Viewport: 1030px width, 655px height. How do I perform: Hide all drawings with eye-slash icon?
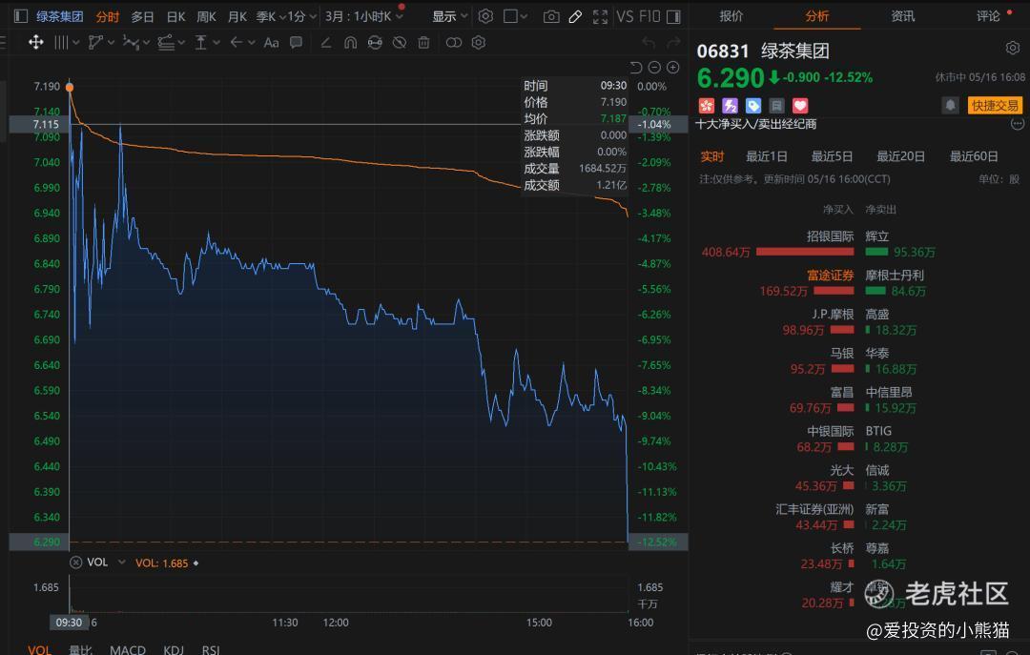pyautogui.click(x=400, y=43)
